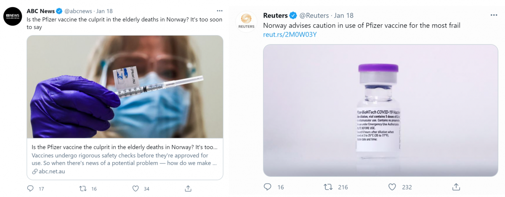This screenshot has height=197, width=505.
Task: Like the Reuters tweet
Action: click(392, 186)
